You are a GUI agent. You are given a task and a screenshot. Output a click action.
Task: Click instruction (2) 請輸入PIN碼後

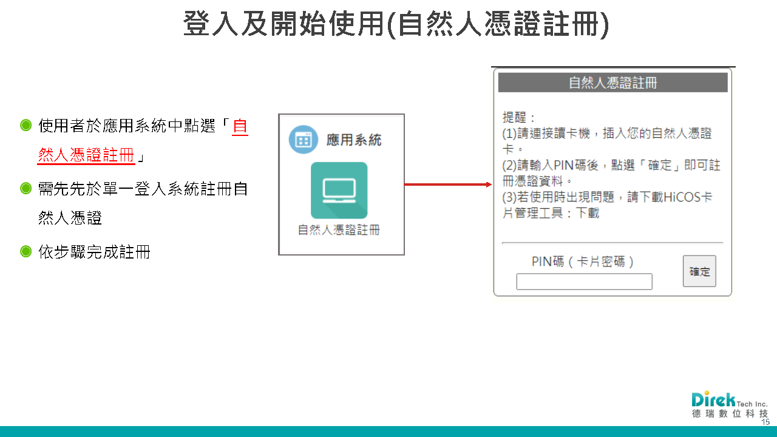click(x=611, y=173)
